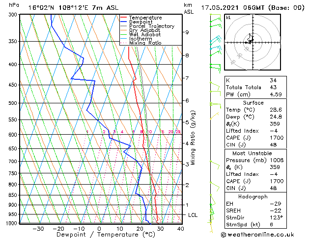Click the 6 km altitude label

187,100
